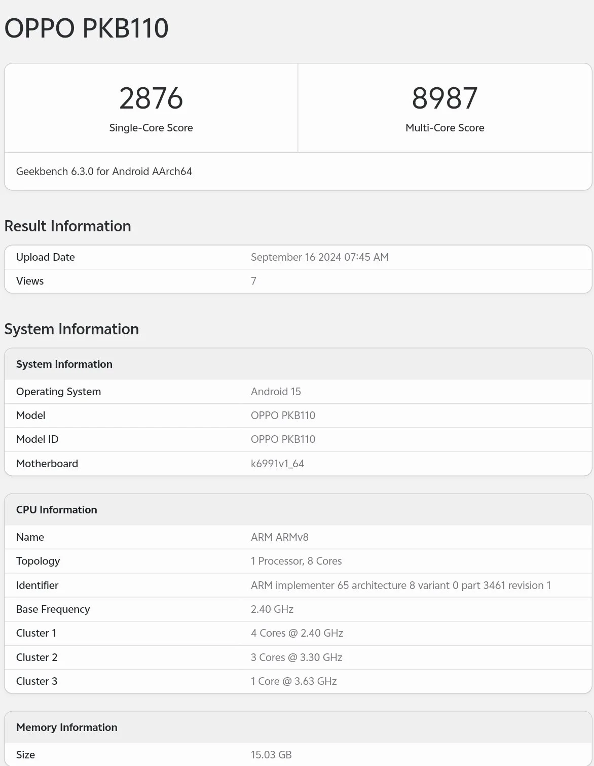Screen dimensions: 594x766
Task: Select 1 Processor, 8 Cores value
Action: (296, 561)
